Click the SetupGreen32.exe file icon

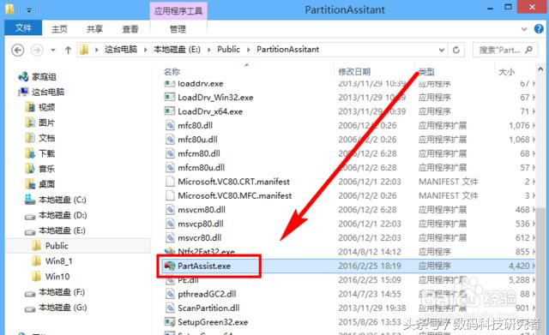[170, 321]
